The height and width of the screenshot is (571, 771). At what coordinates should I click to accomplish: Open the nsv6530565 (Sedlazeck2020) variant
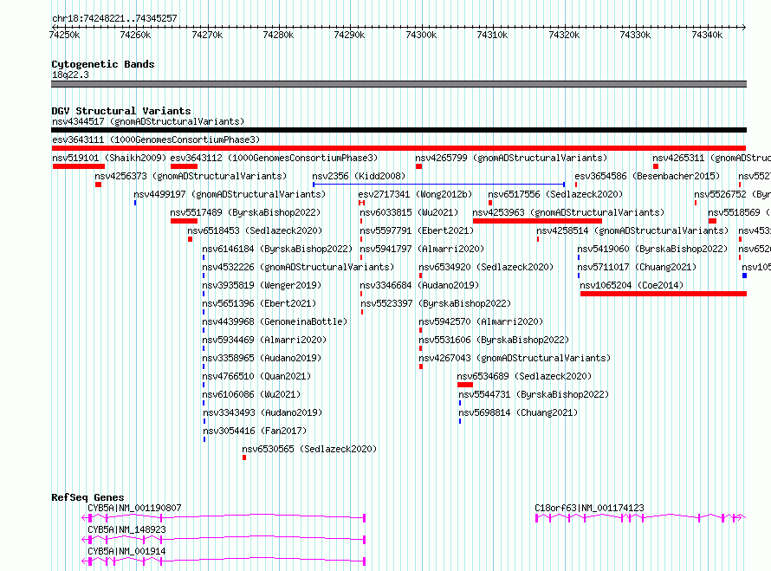pyautogui.click(x=309, y=449)
